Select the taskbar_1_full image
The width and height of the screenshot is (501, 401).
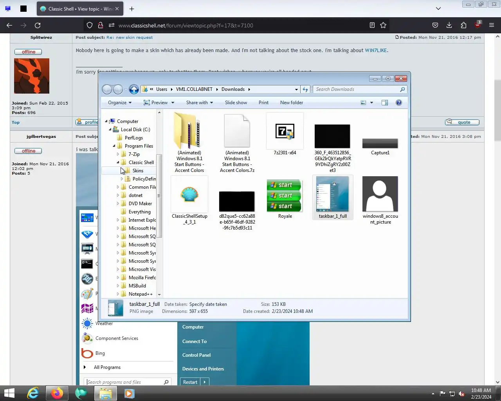[x=333, y=197]
